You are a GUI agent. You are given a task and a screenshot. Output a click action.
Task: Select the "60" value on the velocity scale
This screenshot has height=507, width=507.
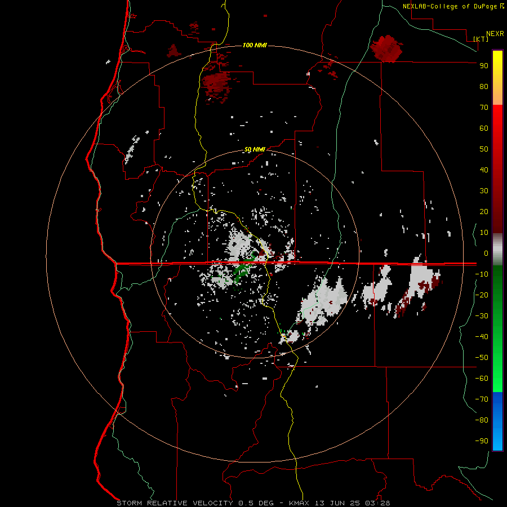(x=484, y=128)
